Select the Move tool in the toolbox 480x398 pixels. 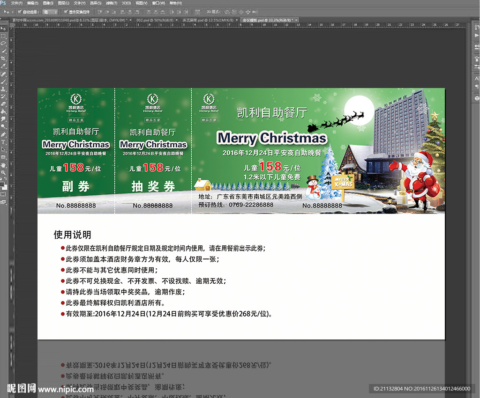point(3,29)
